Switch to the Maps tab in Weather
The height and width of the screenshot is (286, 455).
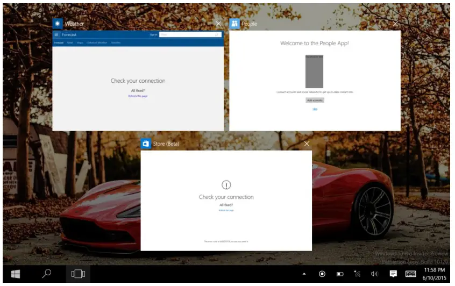point(80,42)
